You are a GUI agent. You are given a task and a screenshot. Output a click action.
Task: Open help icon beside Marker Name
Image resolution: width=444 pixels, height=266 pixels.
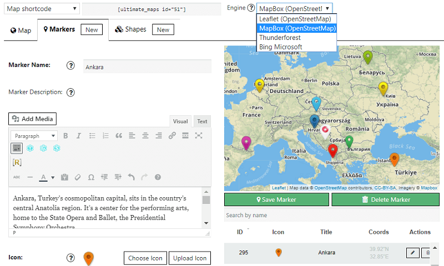(x=70, y=65)
